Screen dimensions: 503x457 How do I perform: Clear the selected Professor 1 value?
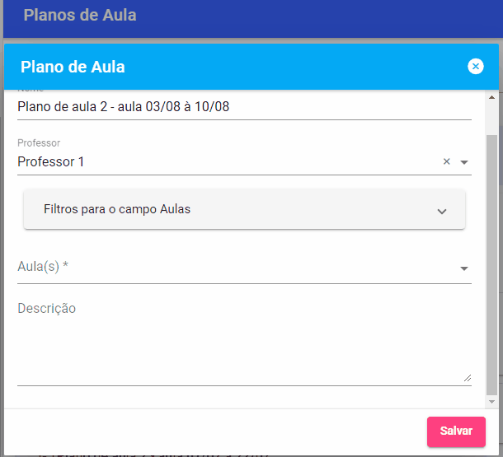(446, 161)
